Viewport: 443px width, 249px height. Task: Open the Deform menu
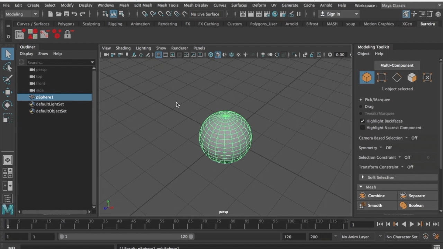point(259,6)
